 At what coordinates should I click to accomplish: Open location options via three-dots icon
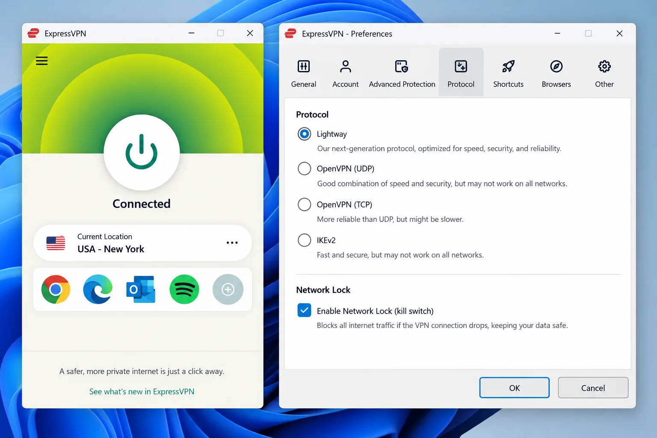point(232,243)
